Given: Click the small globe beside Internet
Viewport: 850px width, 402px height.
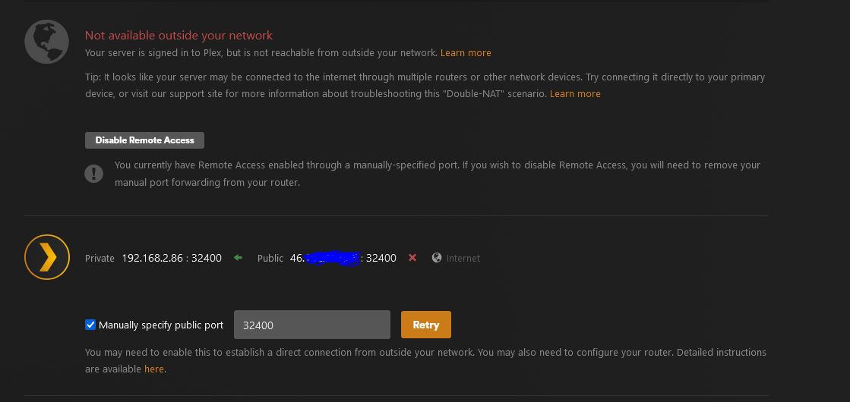Looking at the screenshot, I should (x=437, y=258).
